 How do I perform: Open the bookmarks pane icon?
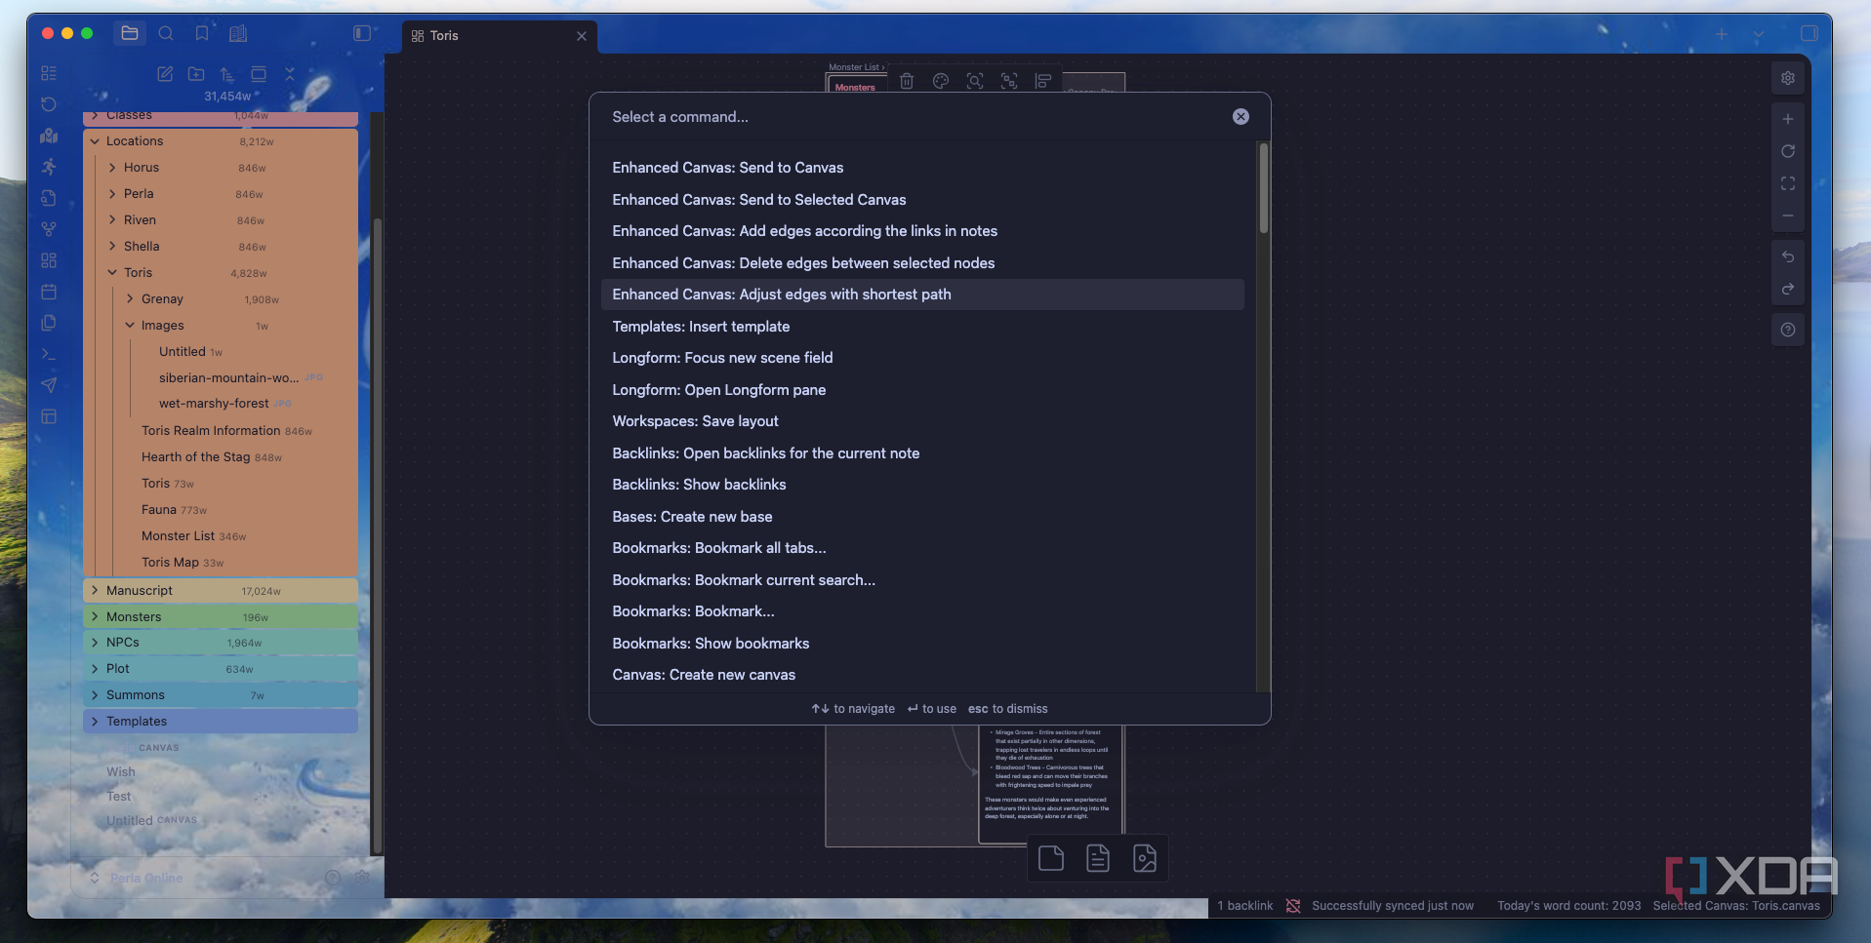[x=202, y=33]
